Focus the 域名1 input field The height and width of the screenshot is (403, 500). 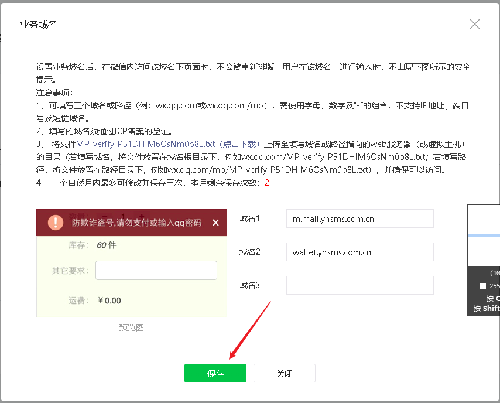click(x=359, y=218)
